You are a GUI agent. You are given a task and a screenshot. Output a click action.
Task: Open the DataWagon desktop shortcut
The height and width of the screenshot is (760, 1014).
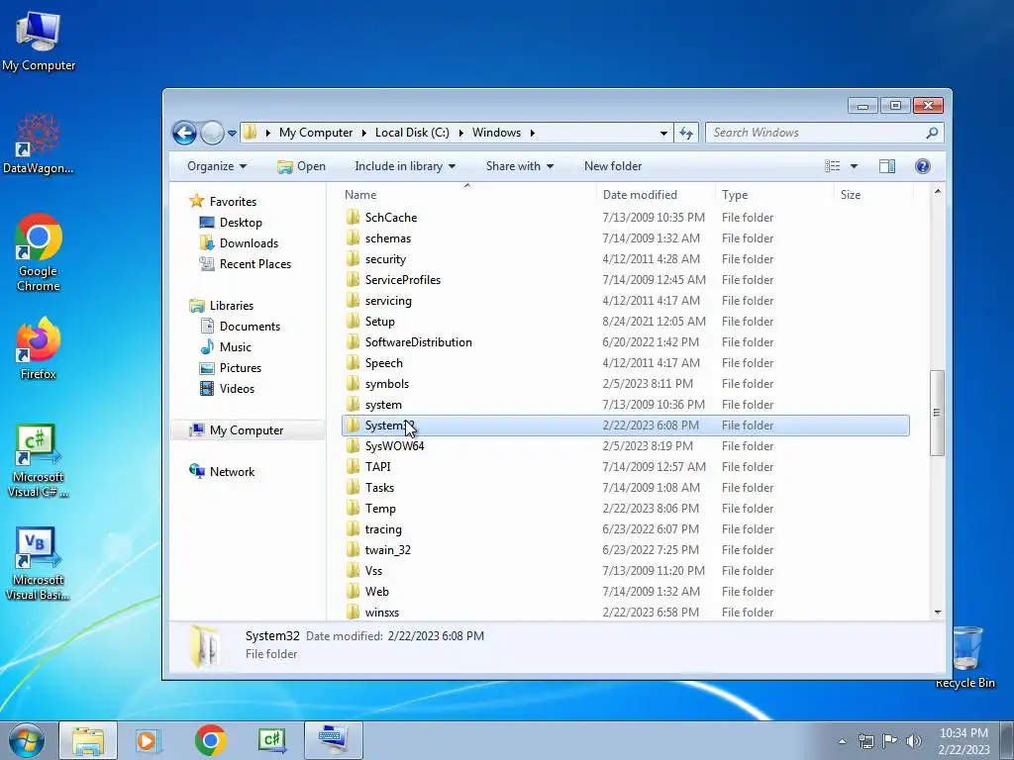point(39,142)
